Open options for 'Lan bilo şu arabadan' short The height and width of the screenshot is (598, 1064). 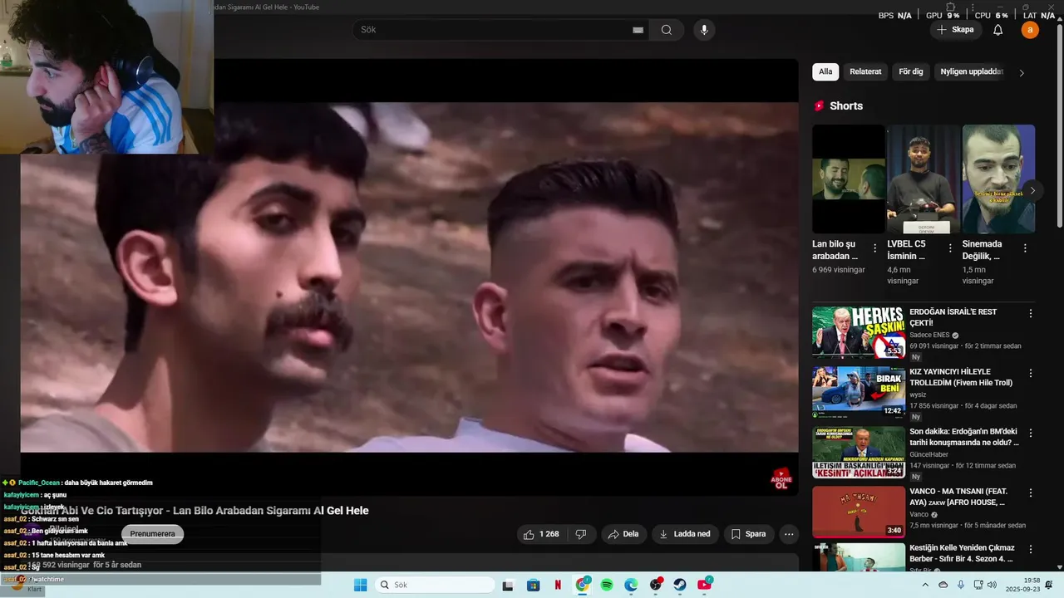[x=874, y=248]
